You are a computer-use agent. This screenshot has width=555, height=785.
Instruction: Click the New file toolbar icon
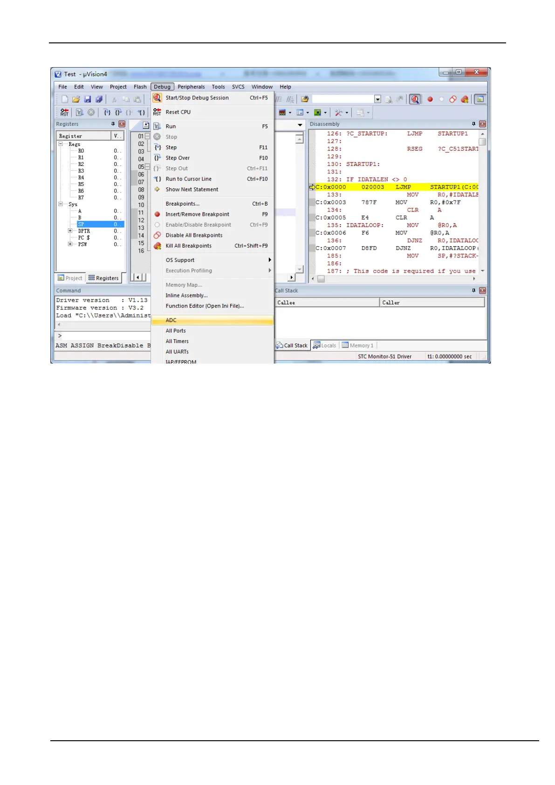point(65,99)
